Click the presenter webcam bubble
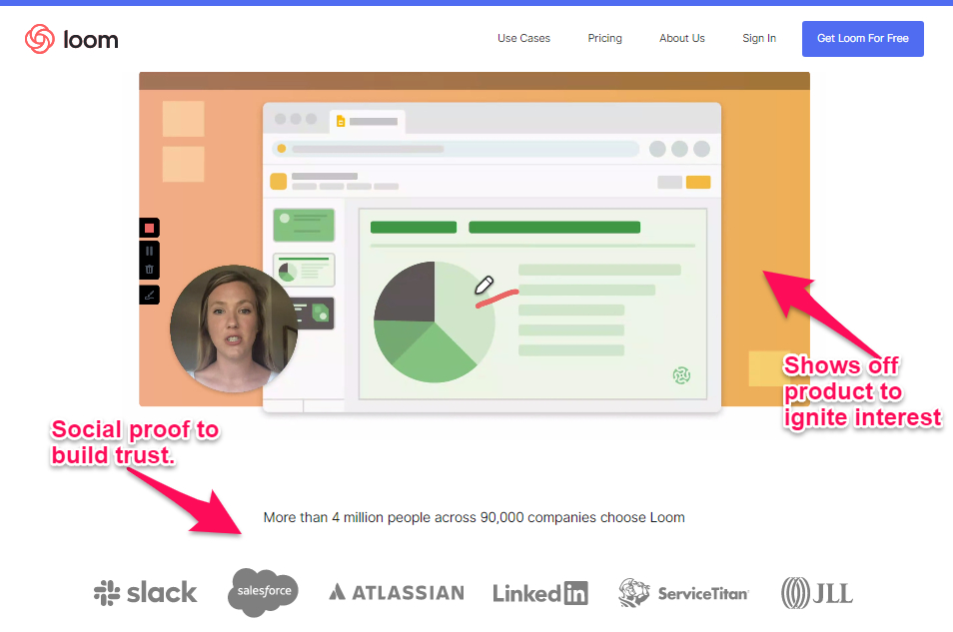The image size is (953, 632). tap(234, 328)
